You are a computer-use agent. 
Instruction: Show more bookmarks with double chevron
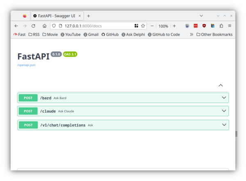point(191,34)
